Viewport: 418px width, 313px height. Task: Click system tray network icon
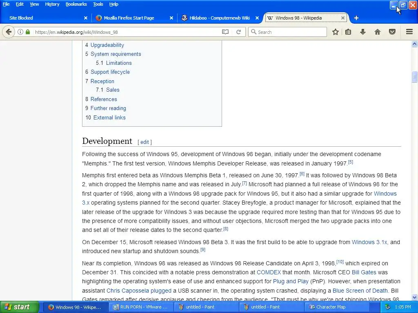click(388, 307)
